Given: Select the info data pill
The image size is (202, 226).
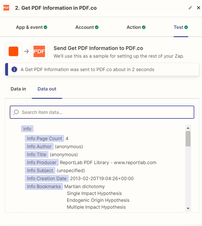Looking at the screenshot, I should pyautogui.click(x=27, y=129).
